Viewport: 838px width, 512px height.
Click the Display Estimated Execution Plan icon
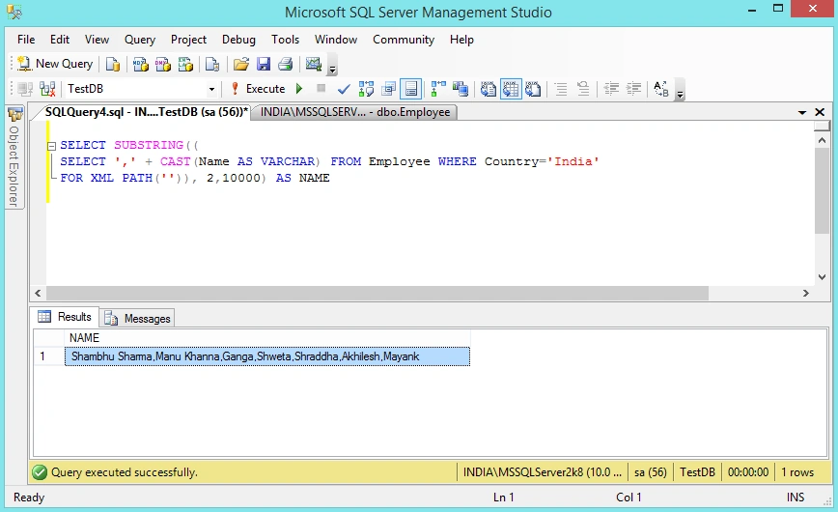pyautogui.click(x=366, y=89)
